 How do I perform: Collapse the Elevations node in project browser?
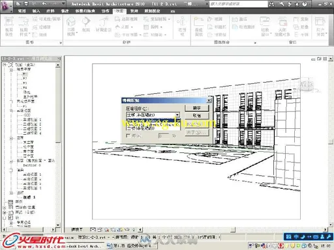pyautogui.click(x=11, y=138)
